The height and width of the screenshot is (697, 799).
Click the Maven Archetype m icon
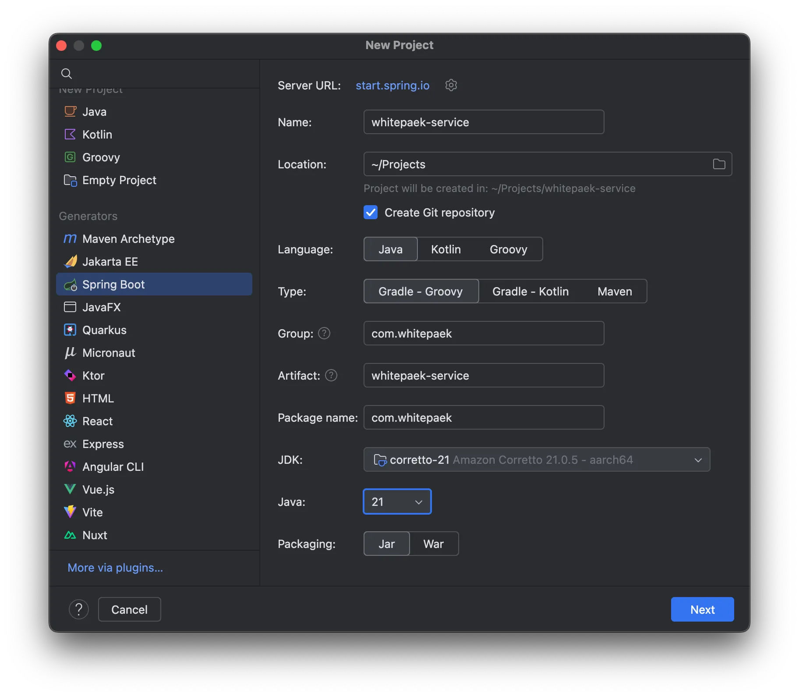(x=70, y=238)
